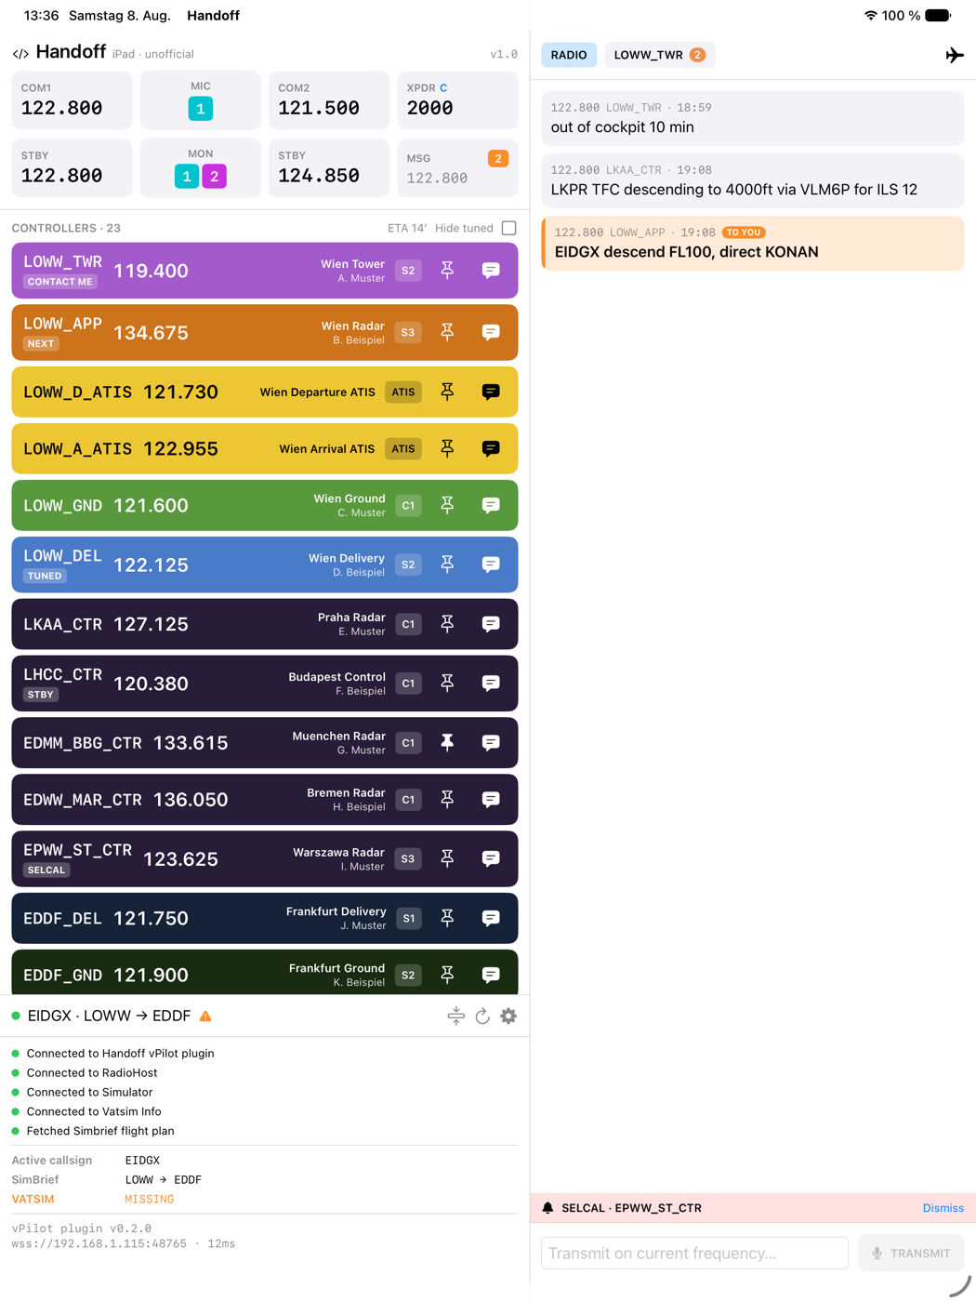
Task: Open chat with LOWW_GND
Action: 491,506
